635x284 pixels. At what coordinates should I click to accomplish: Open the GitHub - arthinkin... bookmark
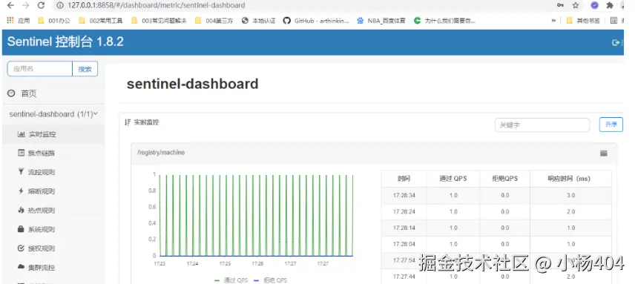(x=316, y=21)
